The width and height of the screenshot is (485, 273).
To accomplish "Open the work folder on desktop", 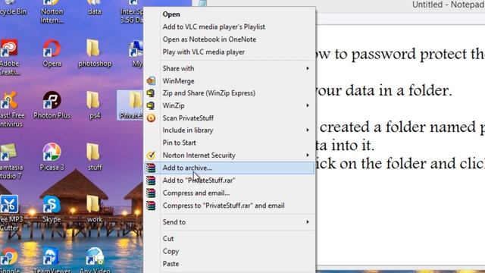I will [94, 209].
